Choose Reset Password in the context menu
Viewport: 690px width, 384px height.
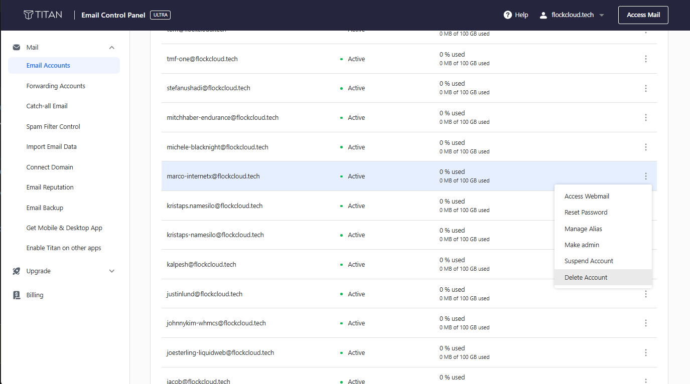[x=603, y=212]
